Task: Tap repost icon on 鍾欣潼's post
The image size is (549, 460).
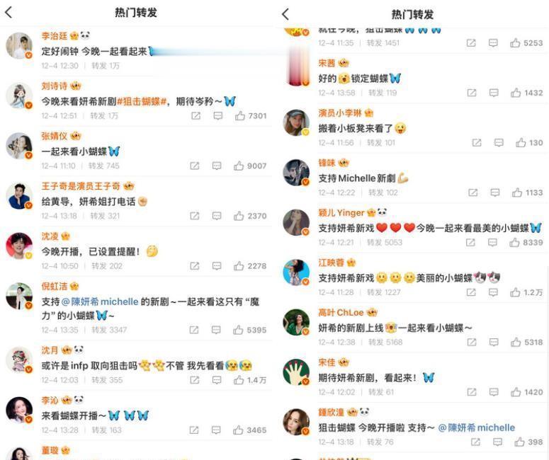Action: [475, 442]
